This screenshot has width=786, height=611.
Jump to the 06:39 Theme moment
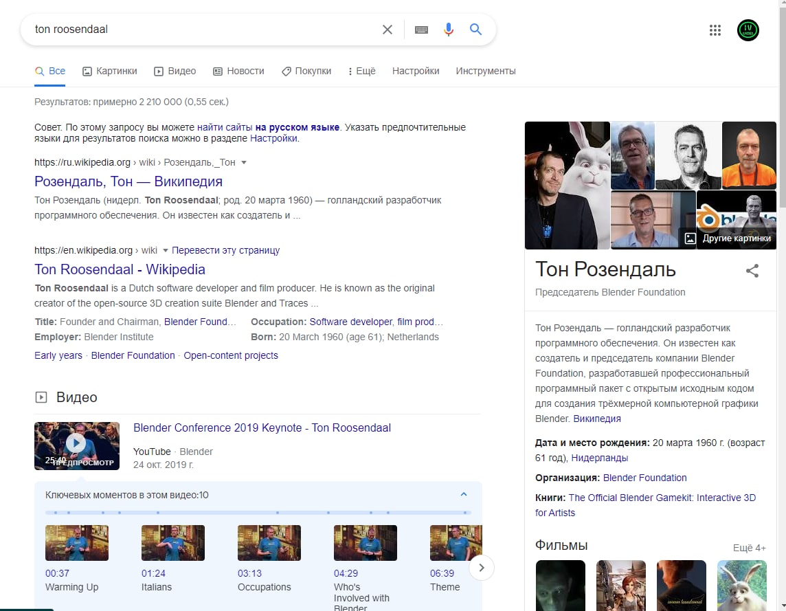pyautogui.click(x=455, y=558)
